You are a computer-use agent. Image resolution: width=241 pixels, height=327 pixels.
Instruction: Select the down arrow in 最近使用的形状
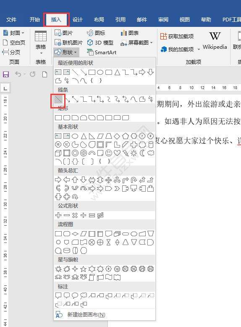pyautogui.click(x=151, y=72)
